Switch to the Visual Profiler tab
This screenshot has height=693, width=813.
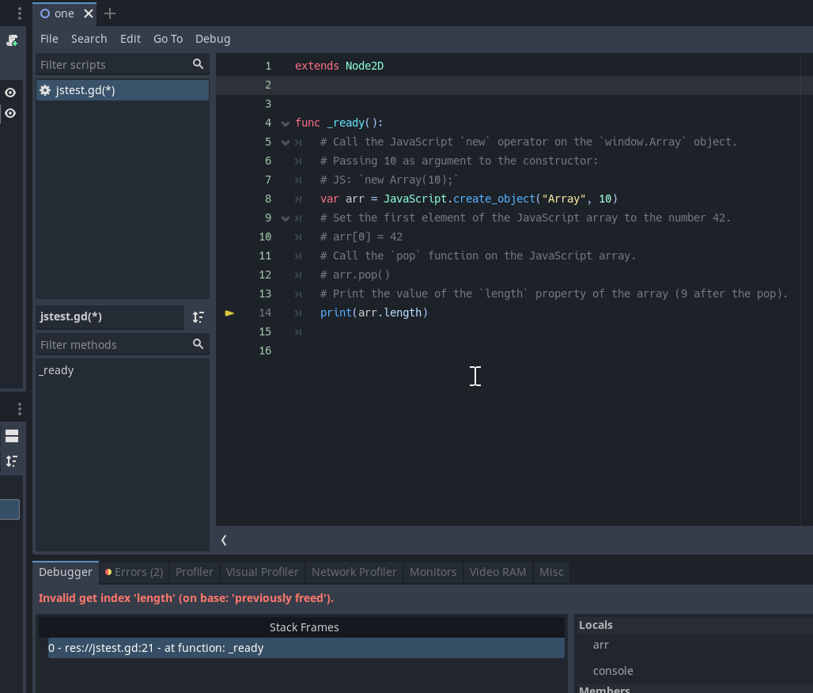(262, 572)
